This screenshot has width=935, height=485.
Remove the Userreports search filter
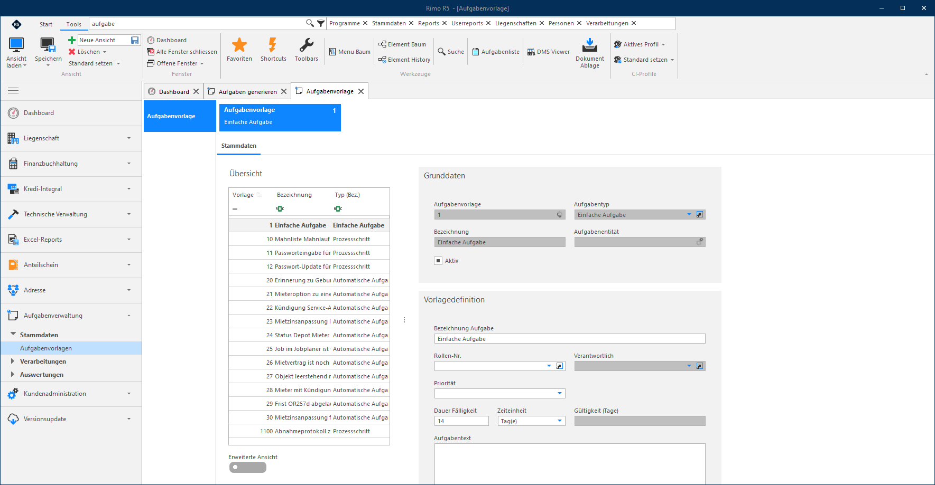click(x=488, y=23)
